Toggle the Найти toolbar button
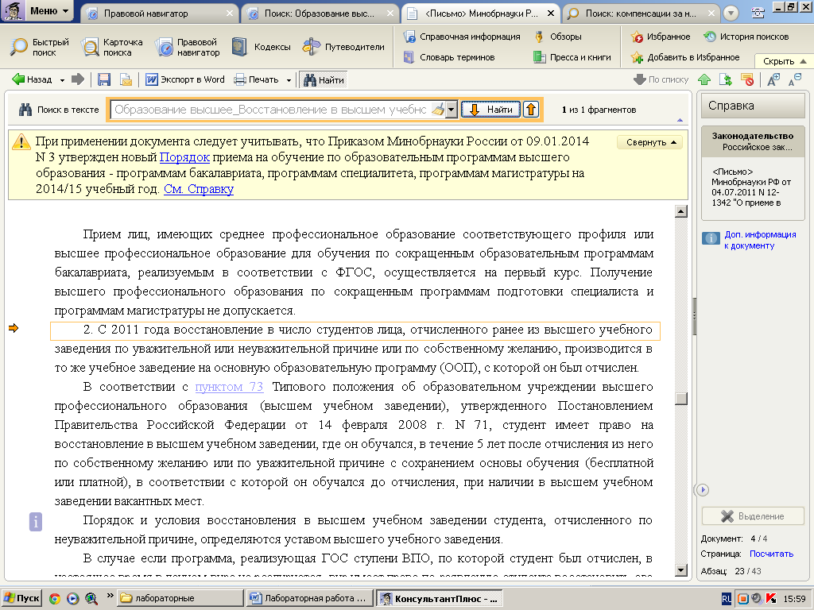The height and width of the screenshot is (610, 814). [324, 79]
